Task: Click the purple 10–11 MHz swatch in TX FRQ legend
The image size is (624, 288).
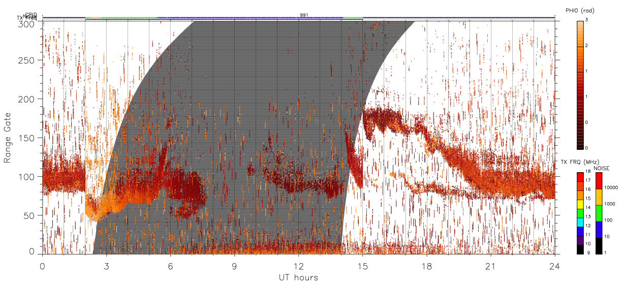Action: [580, 241]
